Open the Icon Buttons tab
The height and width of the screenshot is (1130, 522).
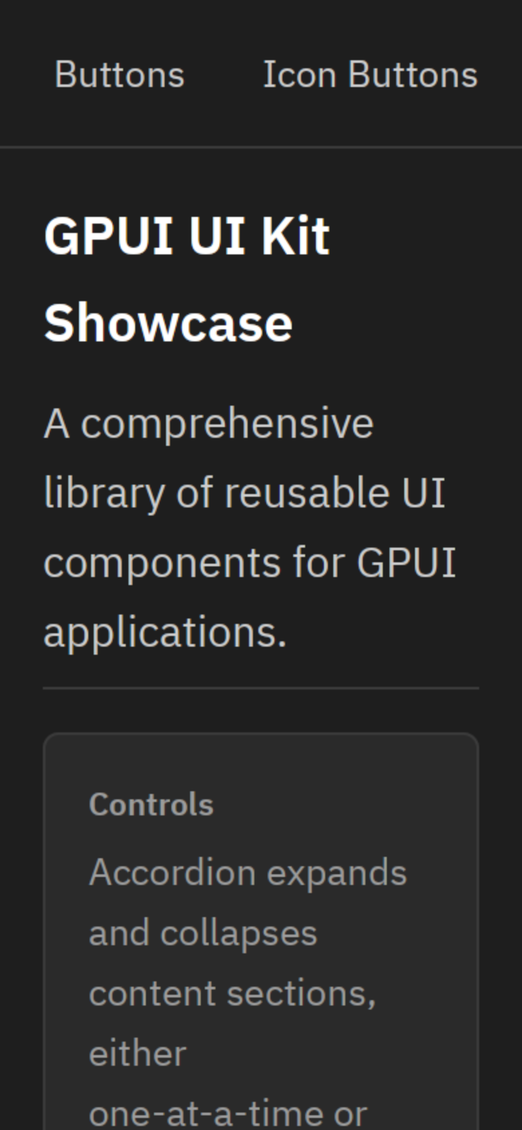370,74
